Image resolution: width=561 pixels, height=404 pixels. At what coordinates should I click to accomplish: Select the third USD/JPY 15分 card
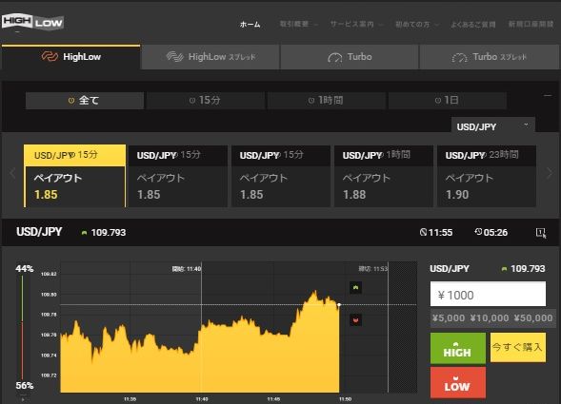(x=280, y=176)
